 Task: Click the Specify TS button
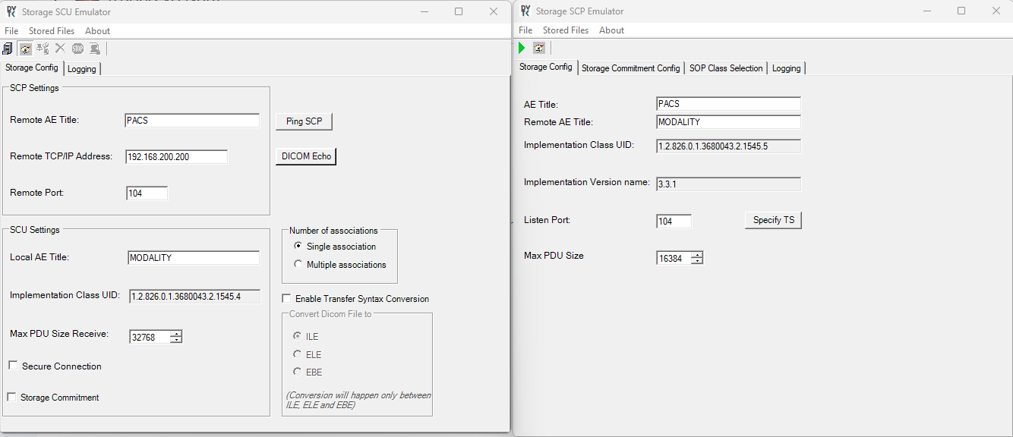pyautogui.click(x=773, y=220)
